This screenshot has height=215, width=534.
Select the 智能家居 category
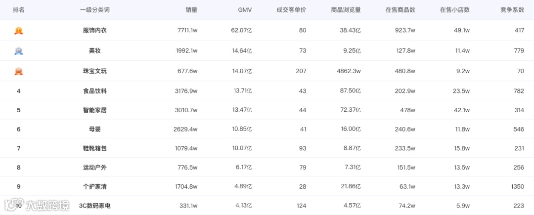[x=94, y=110]
